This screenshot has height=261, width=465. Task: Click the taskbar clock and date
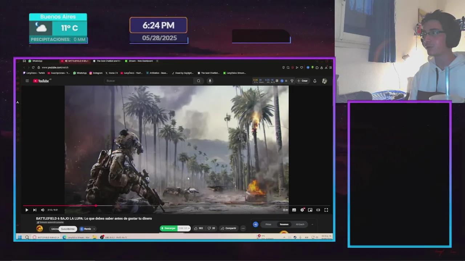click(326, 237)
